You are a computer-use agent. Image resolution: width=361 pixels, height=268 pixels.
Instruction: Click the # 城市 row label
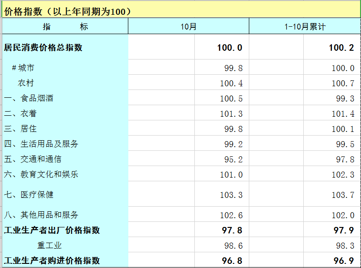(x=23, y=68)
